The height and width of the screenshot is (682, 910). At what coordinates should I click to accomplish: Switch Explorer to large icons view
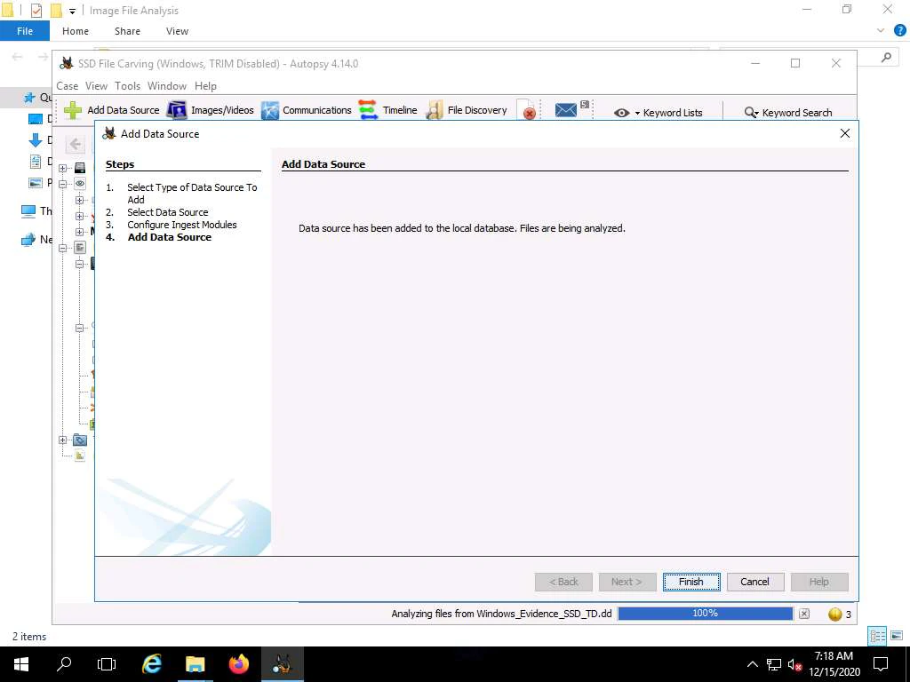click(897, 636)
